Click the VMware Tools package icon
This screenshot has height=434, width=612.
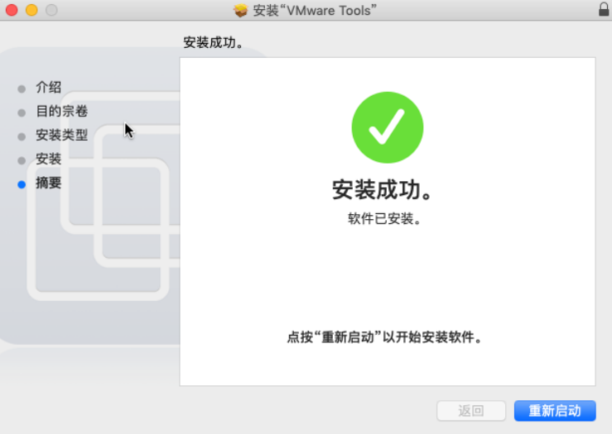tap(240, 10)
